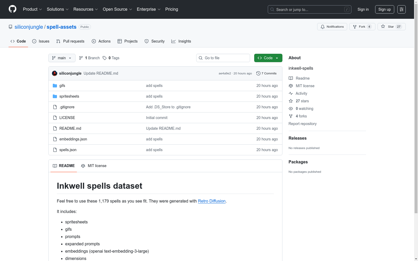Open the spell-assets repository link

(62, 27)
